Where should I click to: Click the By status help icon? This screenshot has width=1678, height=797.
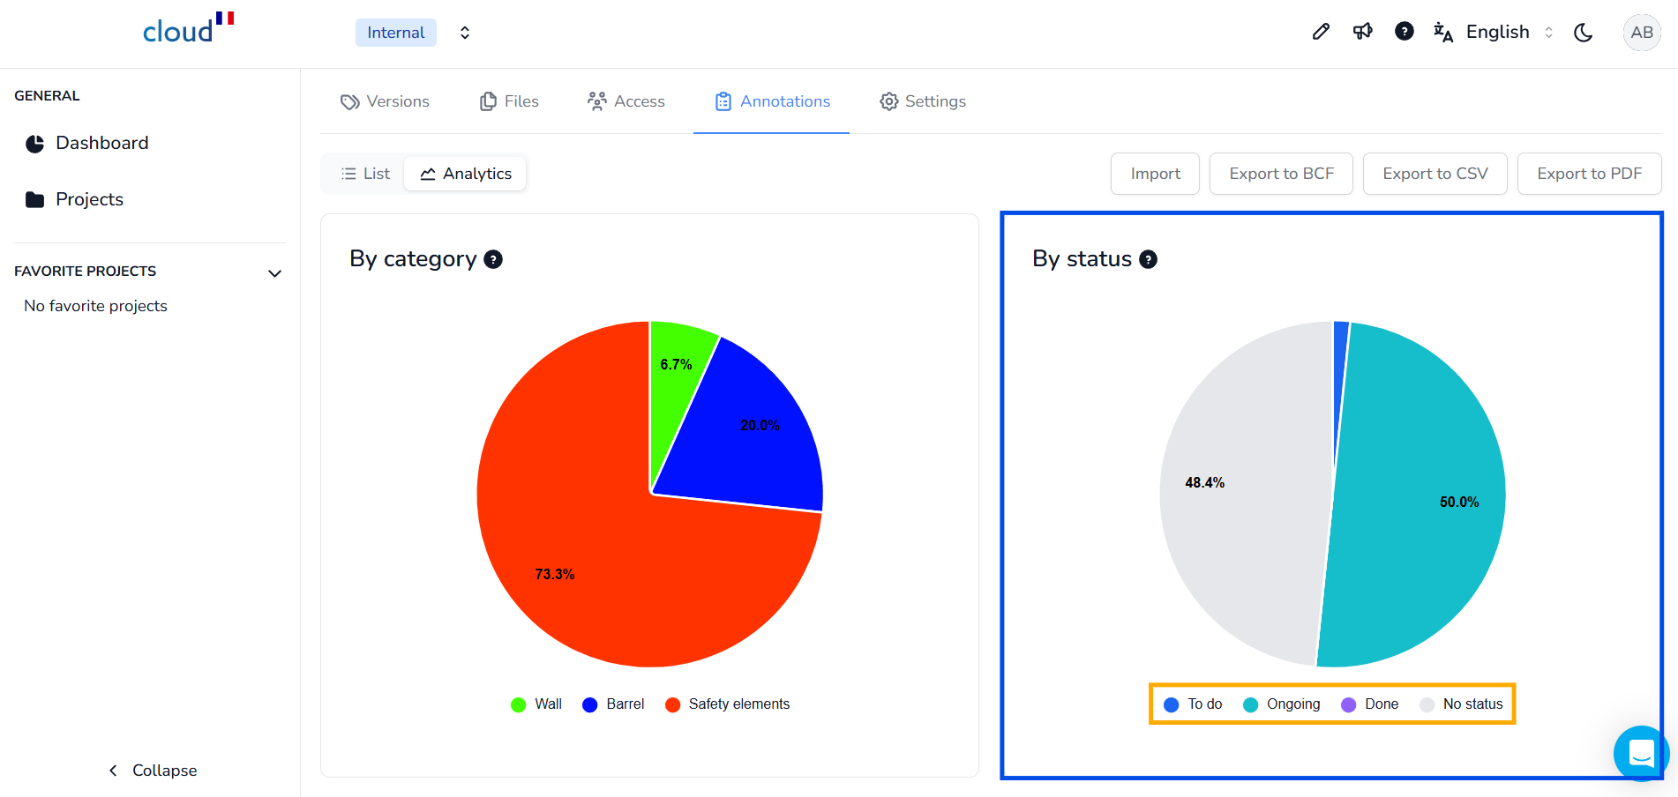[1148, 259]
